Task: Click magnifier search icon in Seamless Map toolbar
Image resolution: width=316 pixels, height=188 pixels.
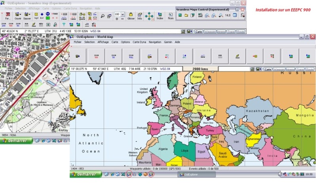Action: click(x=102, y=16)
